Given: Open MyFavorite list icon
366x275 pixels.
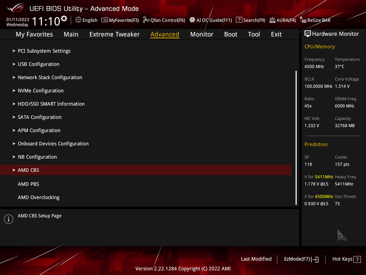Looking at the screenshot, I should coord(105,20).
